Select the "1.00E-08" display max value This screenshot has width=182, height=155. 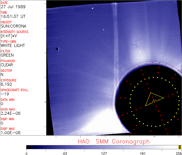pyautogui.click(x=11, y=133)
